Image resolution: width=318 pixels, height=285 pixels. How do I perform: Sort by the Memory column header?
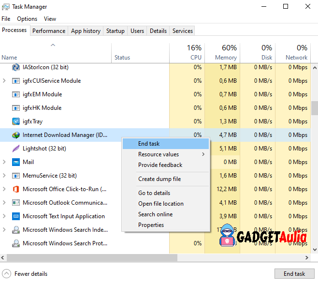click(x=222, y=53)
